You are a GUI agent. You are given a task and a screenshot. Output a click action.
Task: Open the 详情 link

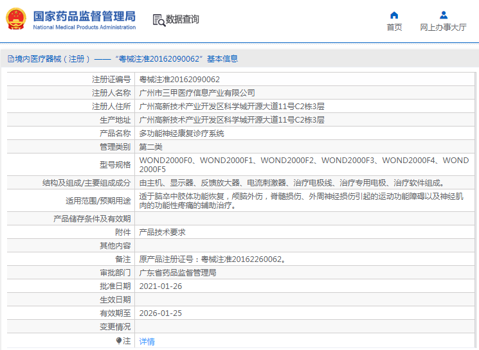(147, 342)
